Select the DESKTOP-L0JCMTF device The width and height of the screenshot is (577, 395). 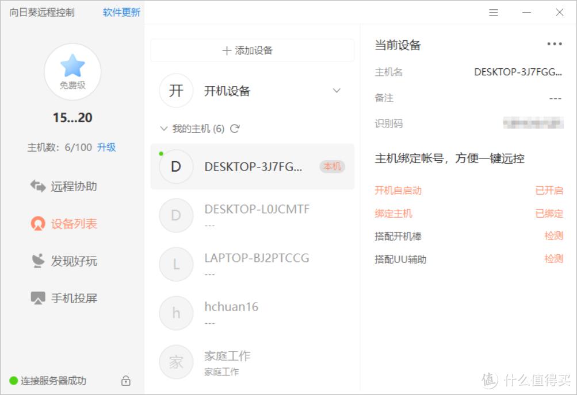point(256,215)
